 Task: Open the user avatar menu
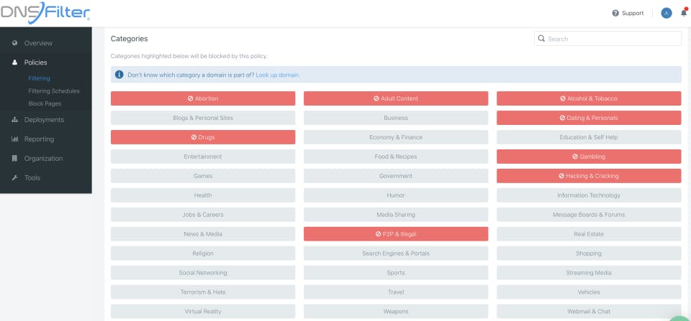click(x=666, y=13)
